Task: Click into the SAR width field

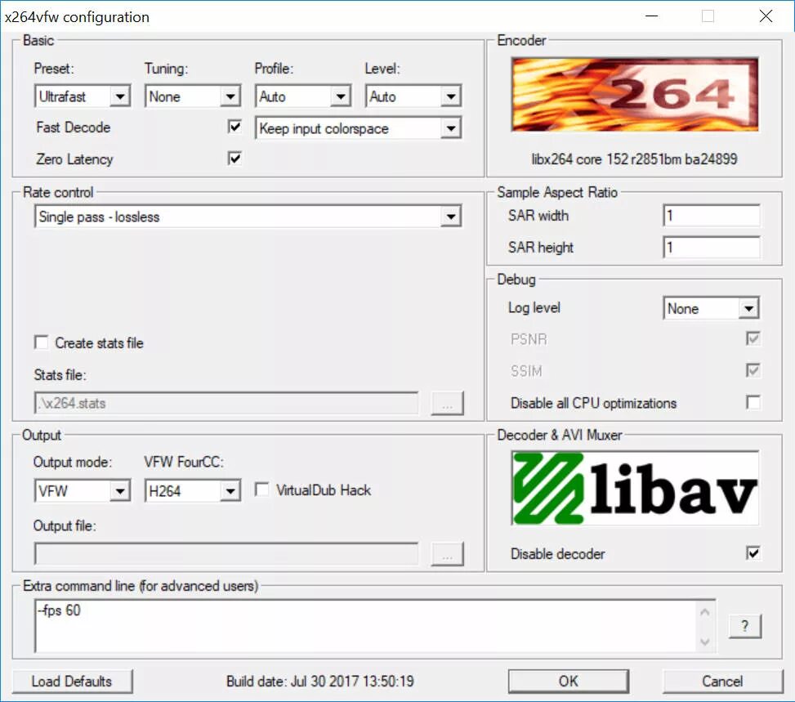Action: (712, 216)
